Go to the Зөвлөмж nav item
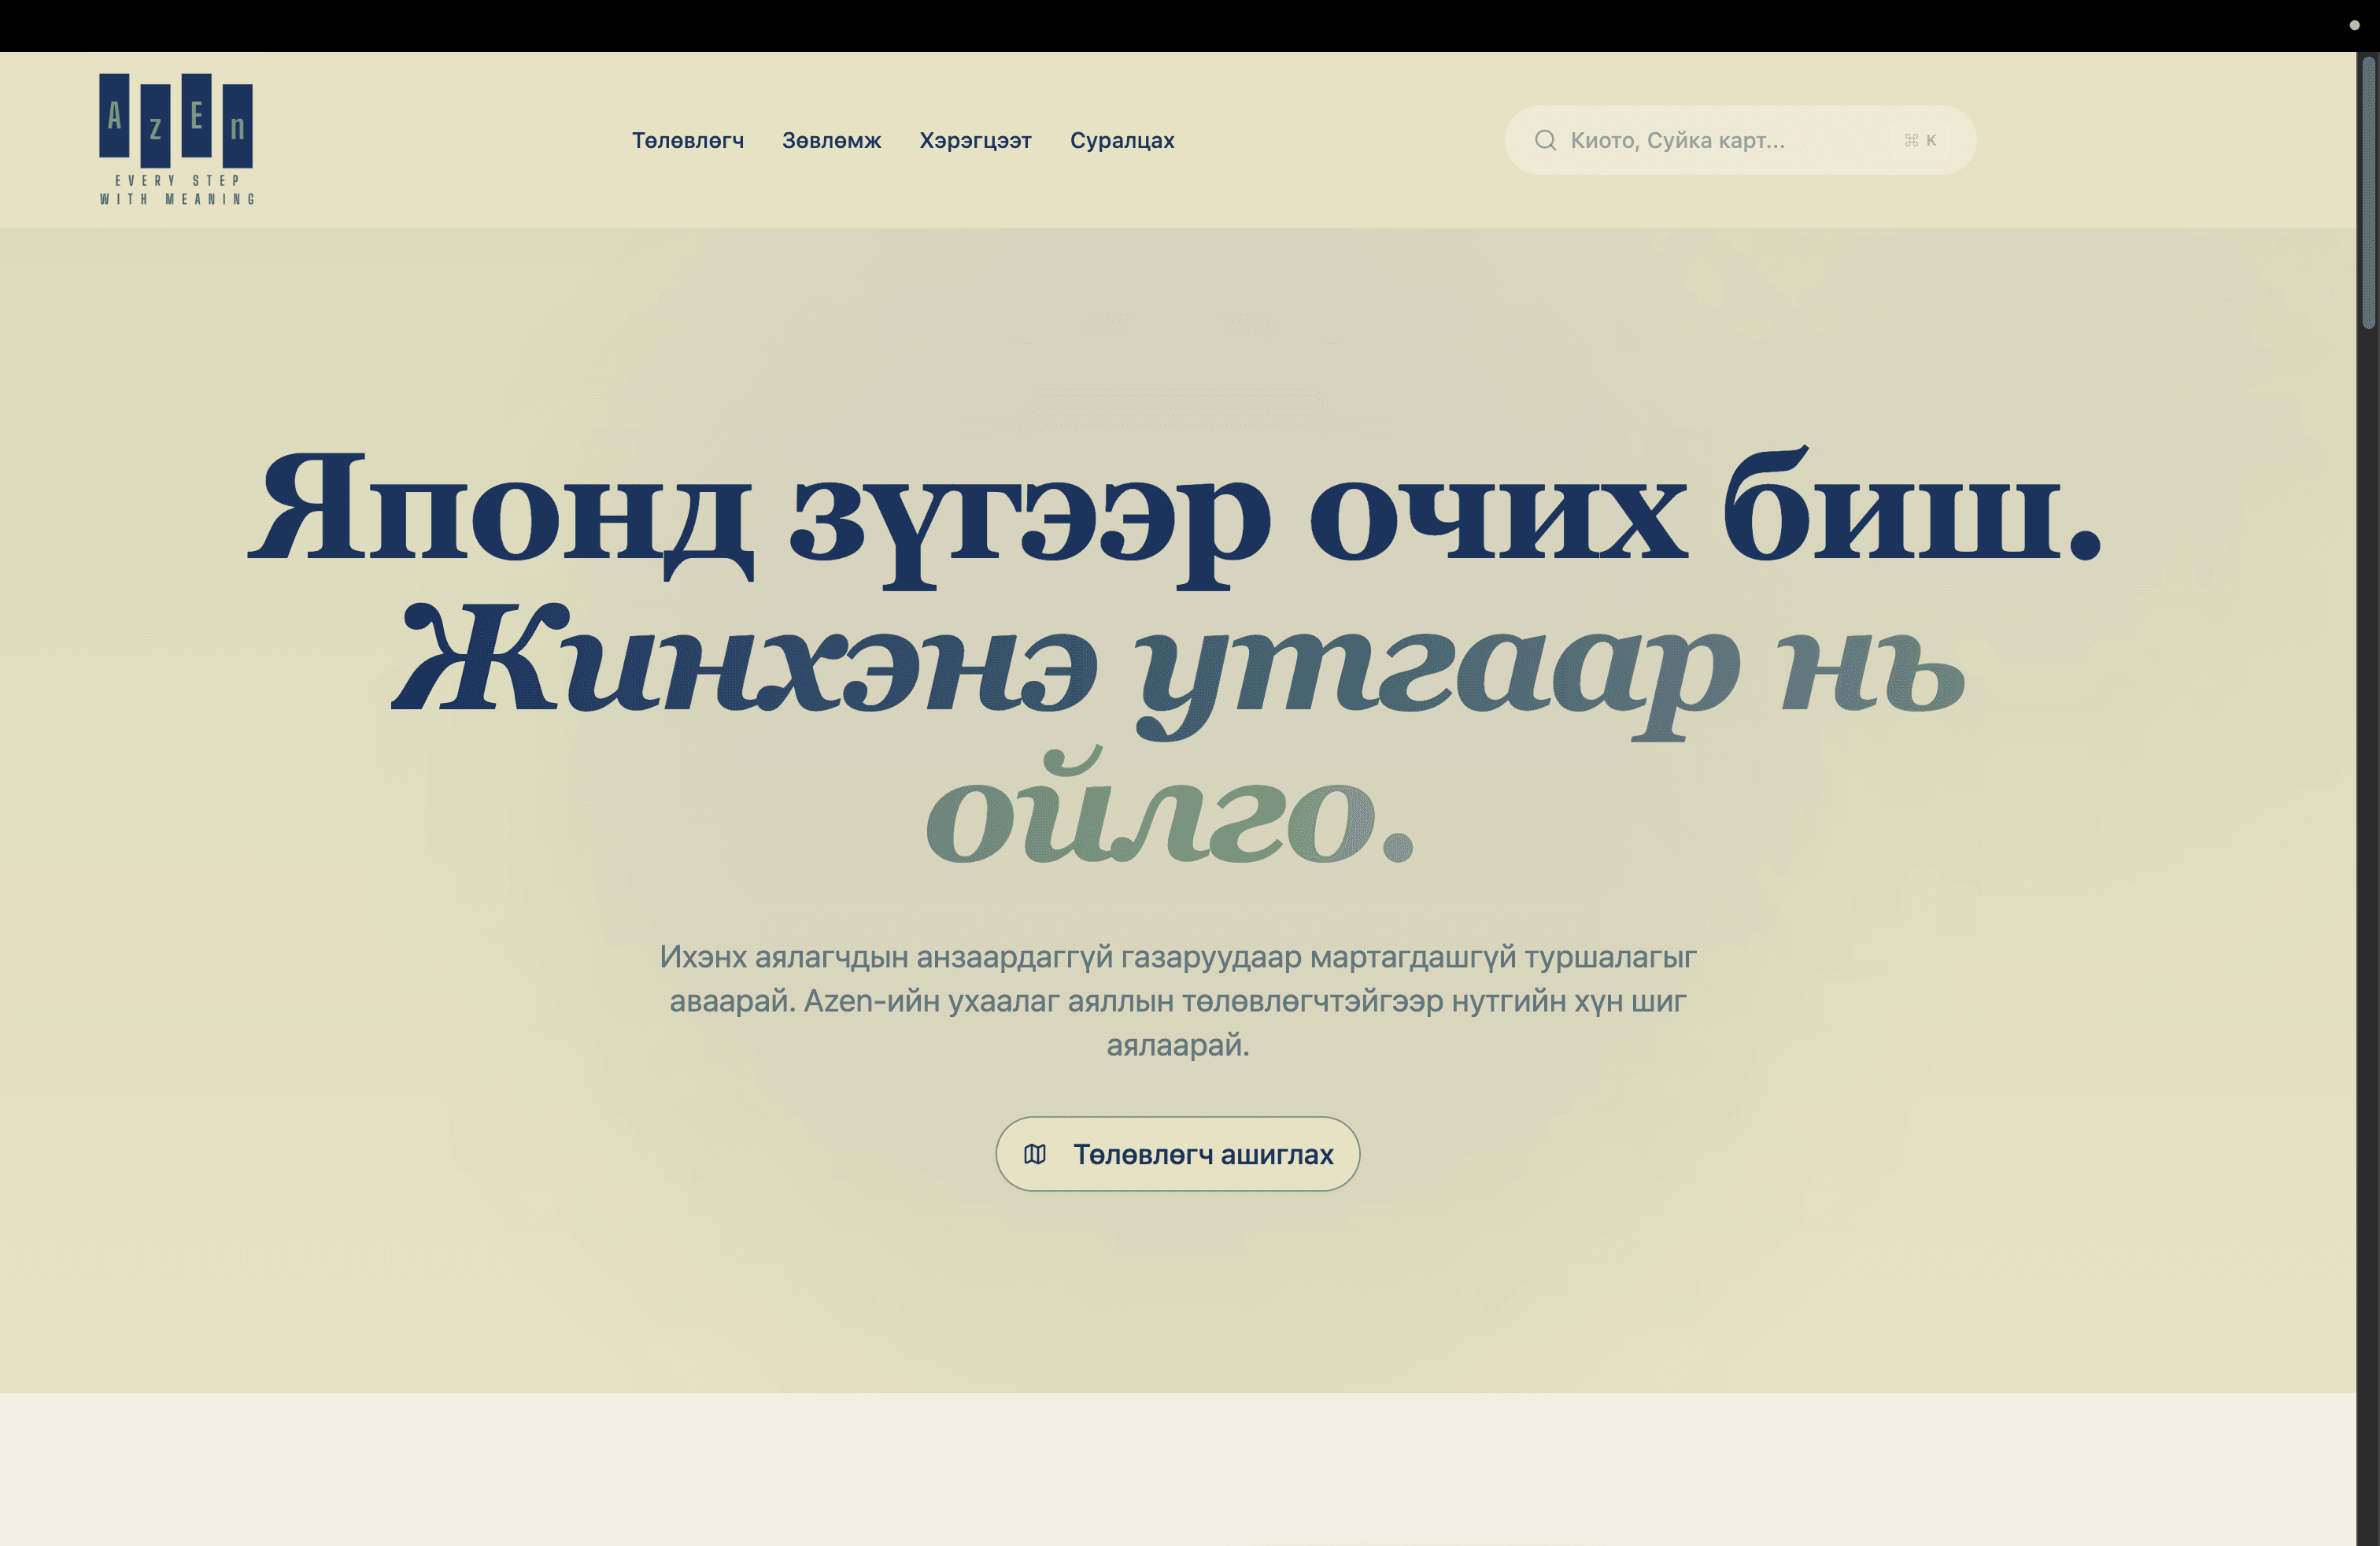Image resolution: width=2380 pixels, height=1546 pixels. (831, 141)
